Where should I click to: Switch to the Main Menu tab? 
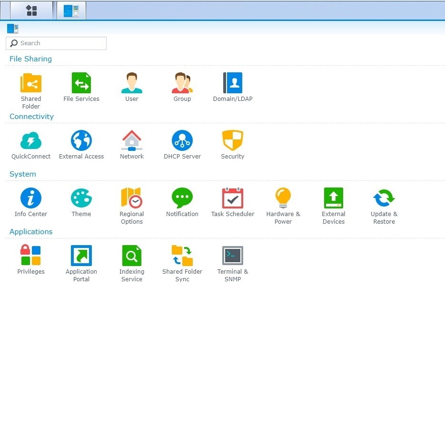pos(30,10)
